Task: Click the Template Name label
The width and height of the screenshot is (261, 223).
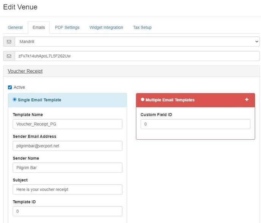Action: click(28, 115)
